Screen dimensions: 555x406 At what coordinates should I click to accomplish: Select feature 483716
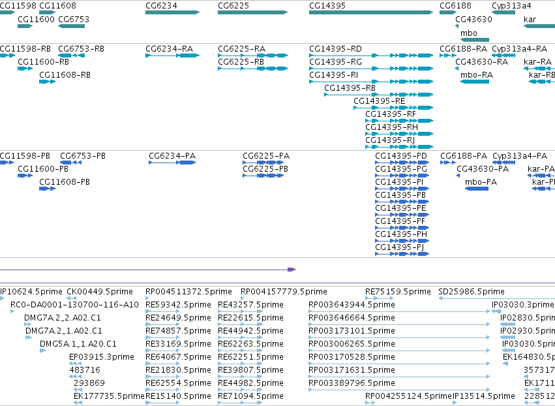tap(76, 377)
